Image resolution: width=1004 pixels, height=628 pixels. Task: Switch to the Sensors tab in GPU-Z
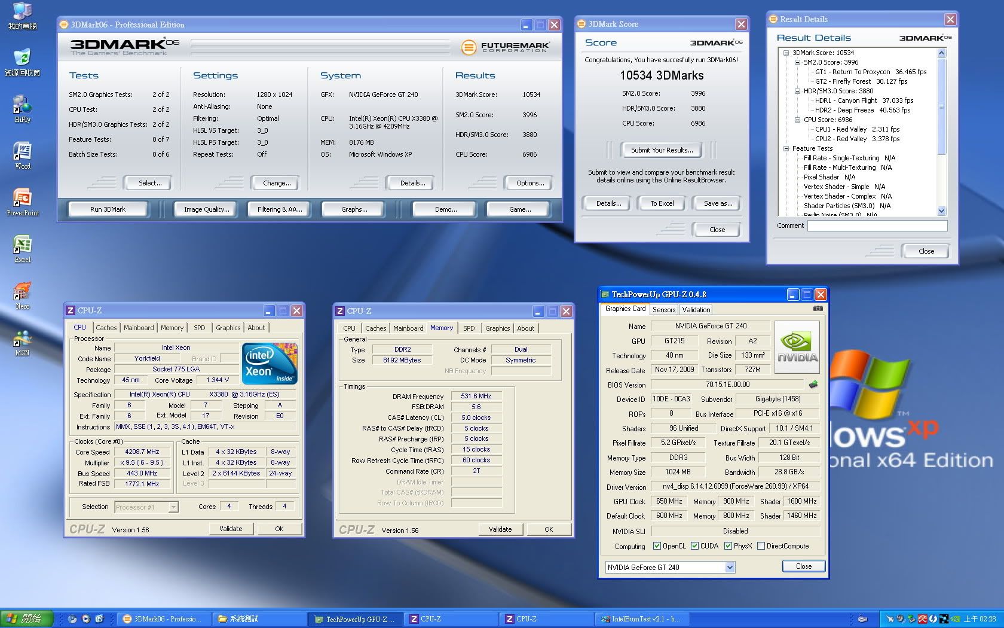coord(664,309)
